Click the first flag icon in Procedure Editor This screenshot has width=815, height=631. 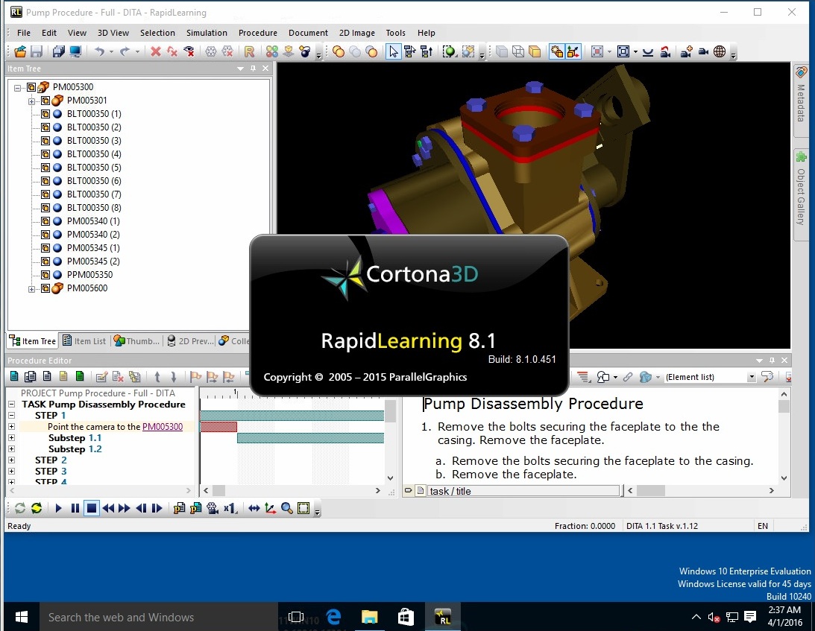[x=195, y=377]
